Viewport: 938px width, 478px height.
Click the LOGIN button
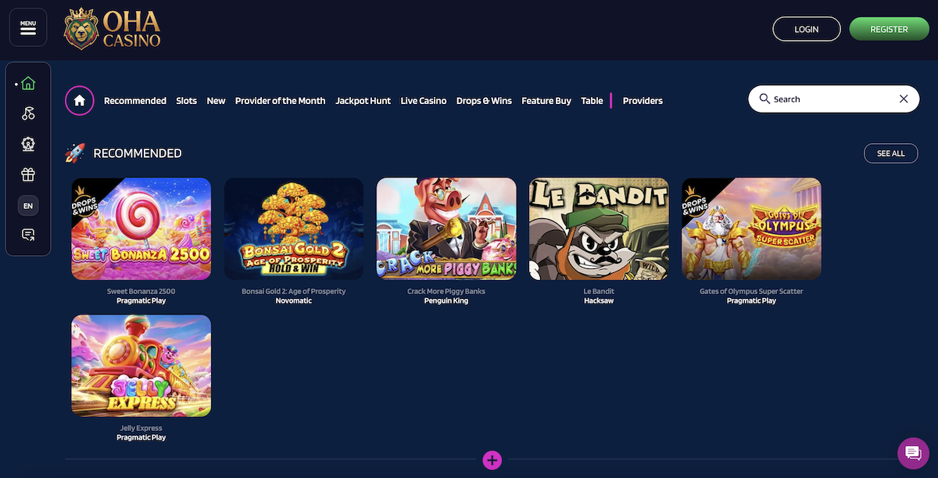point(807,29)
